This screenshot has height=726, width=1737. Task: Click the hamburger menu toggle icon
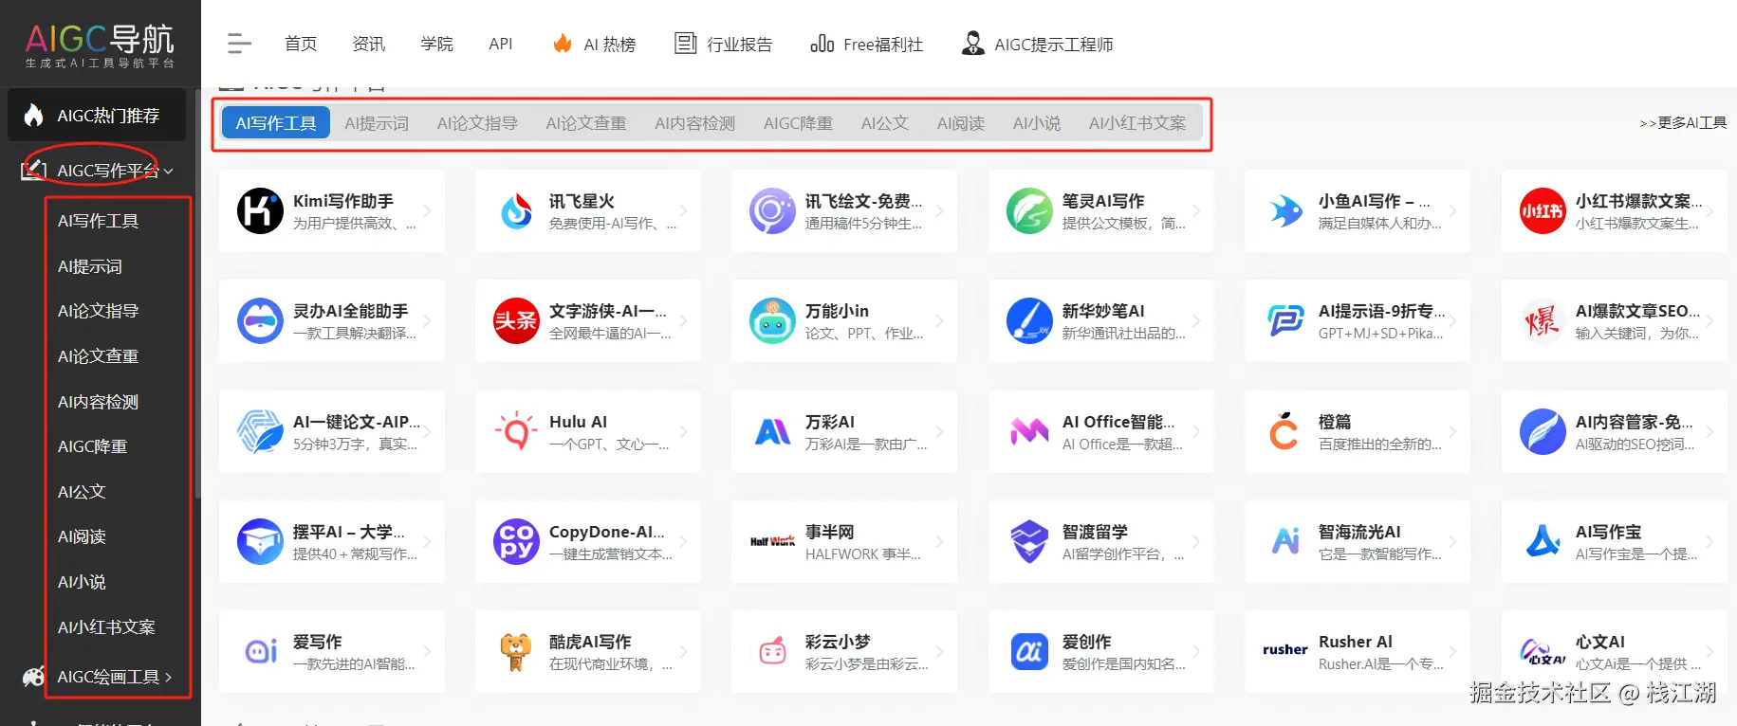(x=239, y=44)
